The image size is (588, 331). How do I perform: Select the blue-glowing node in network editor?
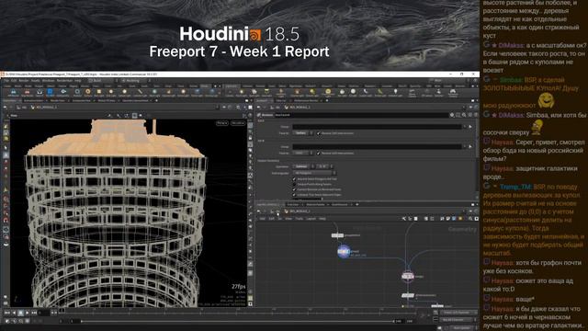[343, 251]
